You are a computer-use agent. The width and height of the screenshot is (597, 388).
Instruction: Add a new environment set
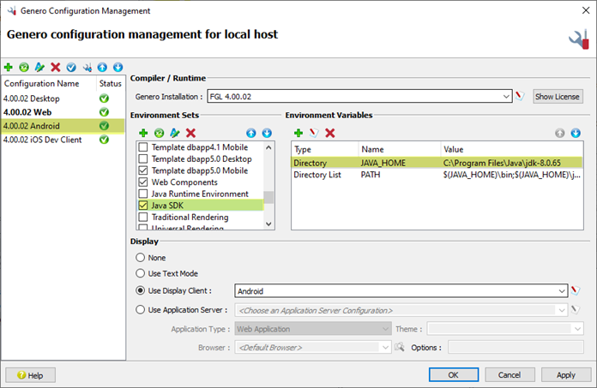pos(143,133)
